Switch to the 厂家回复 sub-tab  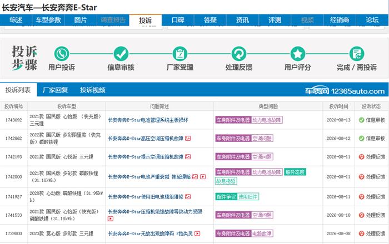click(x=56, y=90)
